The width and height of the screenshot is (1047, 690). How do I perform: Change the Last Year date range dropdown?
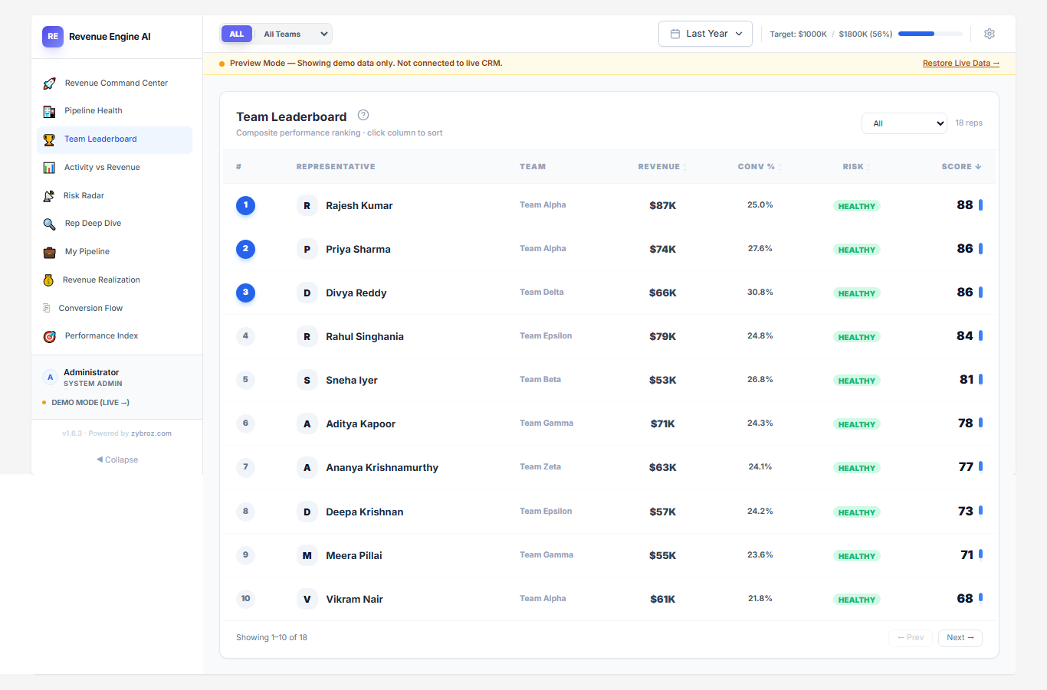pyautogui.click(x=705, y=34)
